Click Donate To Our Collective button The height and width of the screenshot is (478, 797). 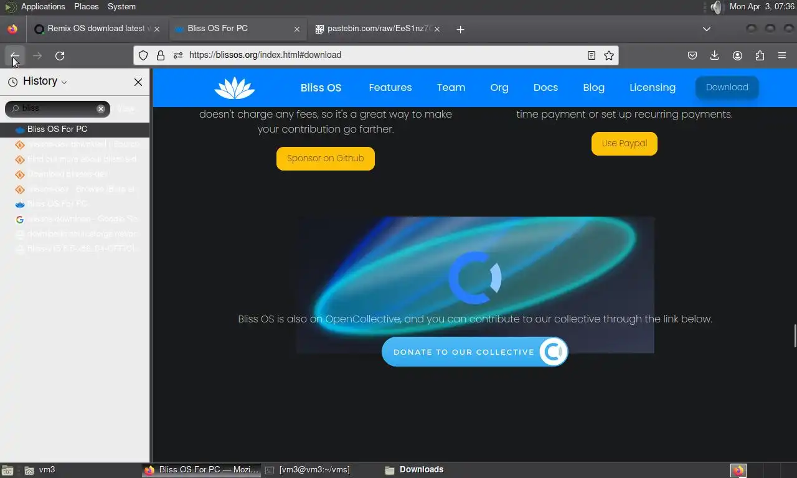[475, 352]
